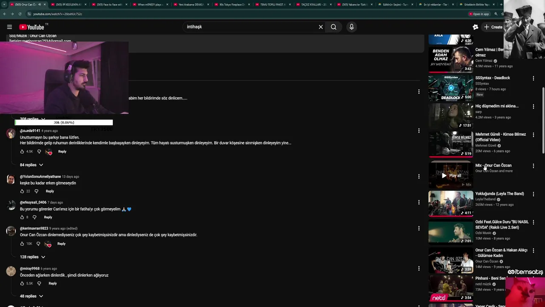Open options for Ozbi Feat.Gülce Duru video

[x=533, y=223]
